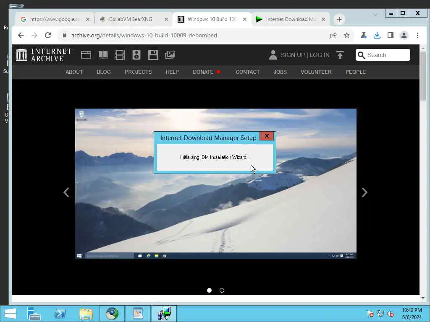Image resolution: width=430 pixels, height=322 pixels.
Task: Open the DONATE menu item
Action: pyautogui.click(x=207, y=72)
